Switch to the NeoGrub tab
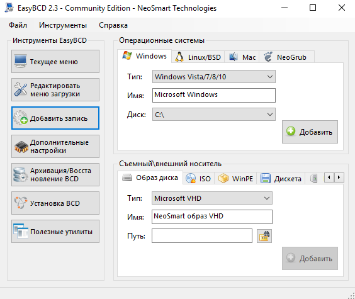The width and height of the screenshot is (355, 299). (x=286, y=57)
